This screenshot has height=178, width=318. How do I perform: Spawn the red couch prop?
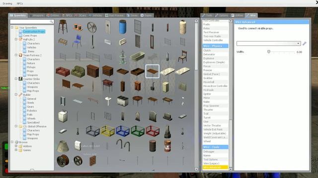63,72
